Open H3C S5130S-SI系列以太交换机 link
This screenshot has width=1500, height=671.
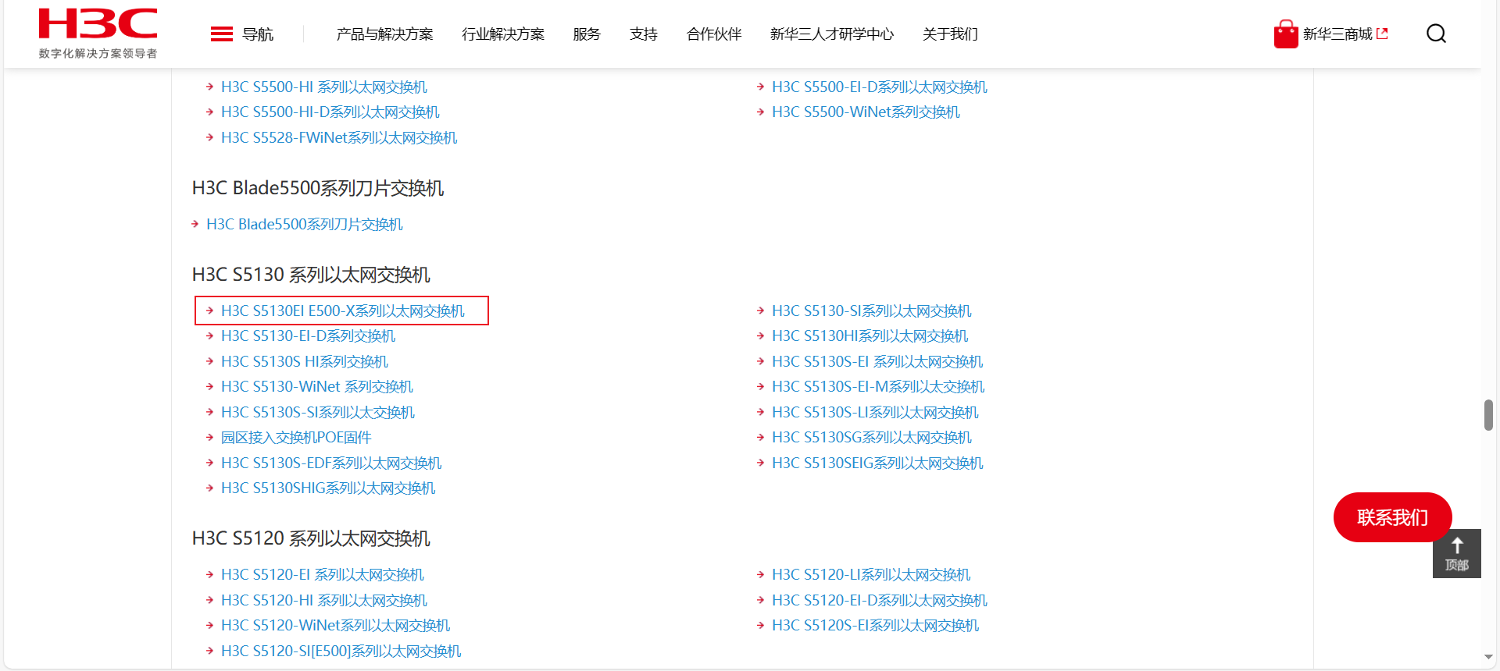click(x=318, y=413)
